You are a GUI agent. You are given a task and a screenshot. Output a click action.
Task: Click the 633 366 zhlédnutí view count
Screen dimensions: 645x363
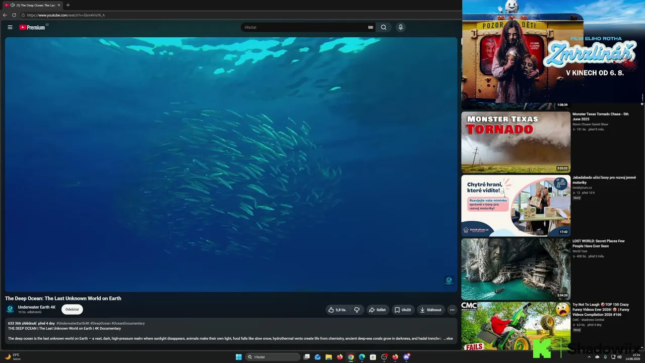pos(22,323)
